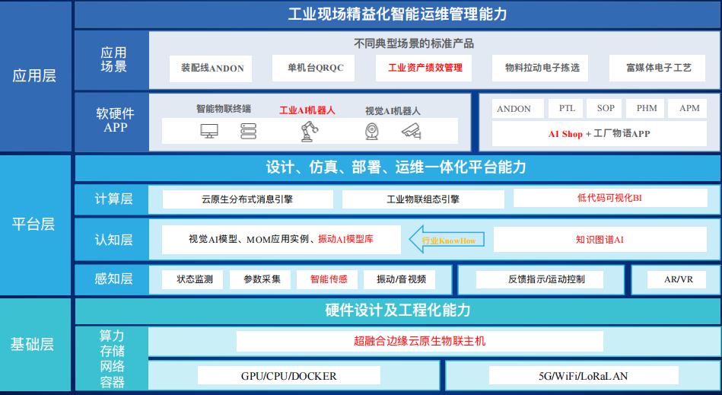Viewport: 722px width, 395px height.
Task: Click the server rack icon
Action: click(248, 131)
